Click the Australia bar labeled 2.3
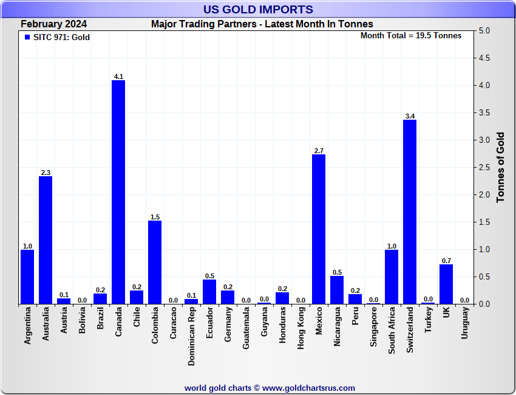Viewport: 516px width, 395px height. [46, 240]
